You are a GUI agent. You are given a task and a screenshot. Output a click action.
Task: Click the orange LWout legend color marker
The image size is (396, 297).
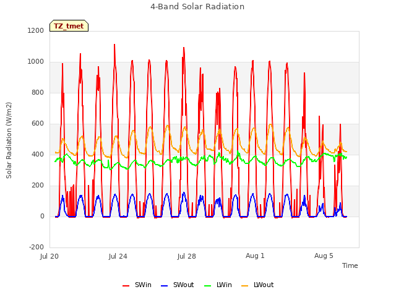(x=245, y=286)
